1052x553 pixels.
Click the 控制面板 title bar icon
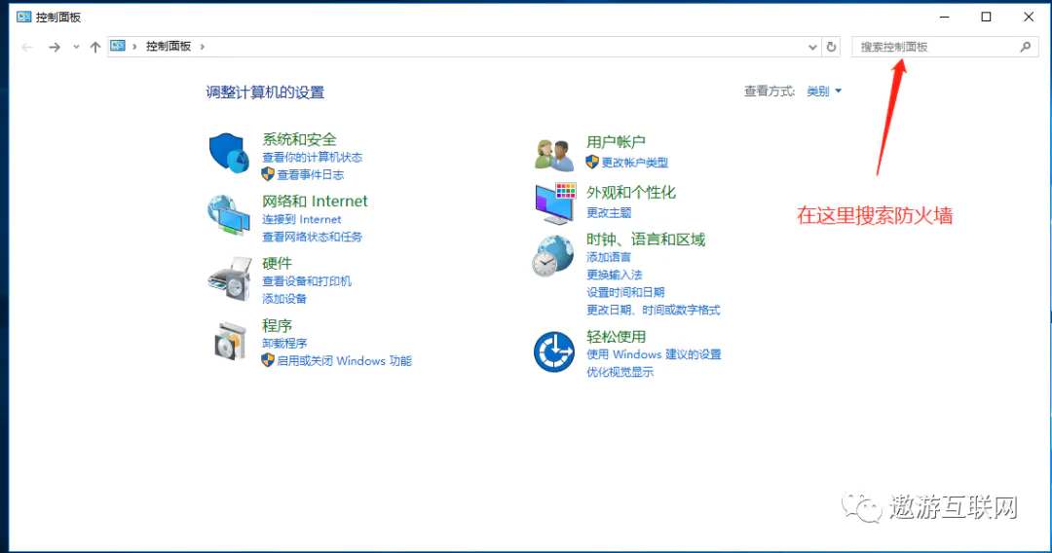point(24,17)
